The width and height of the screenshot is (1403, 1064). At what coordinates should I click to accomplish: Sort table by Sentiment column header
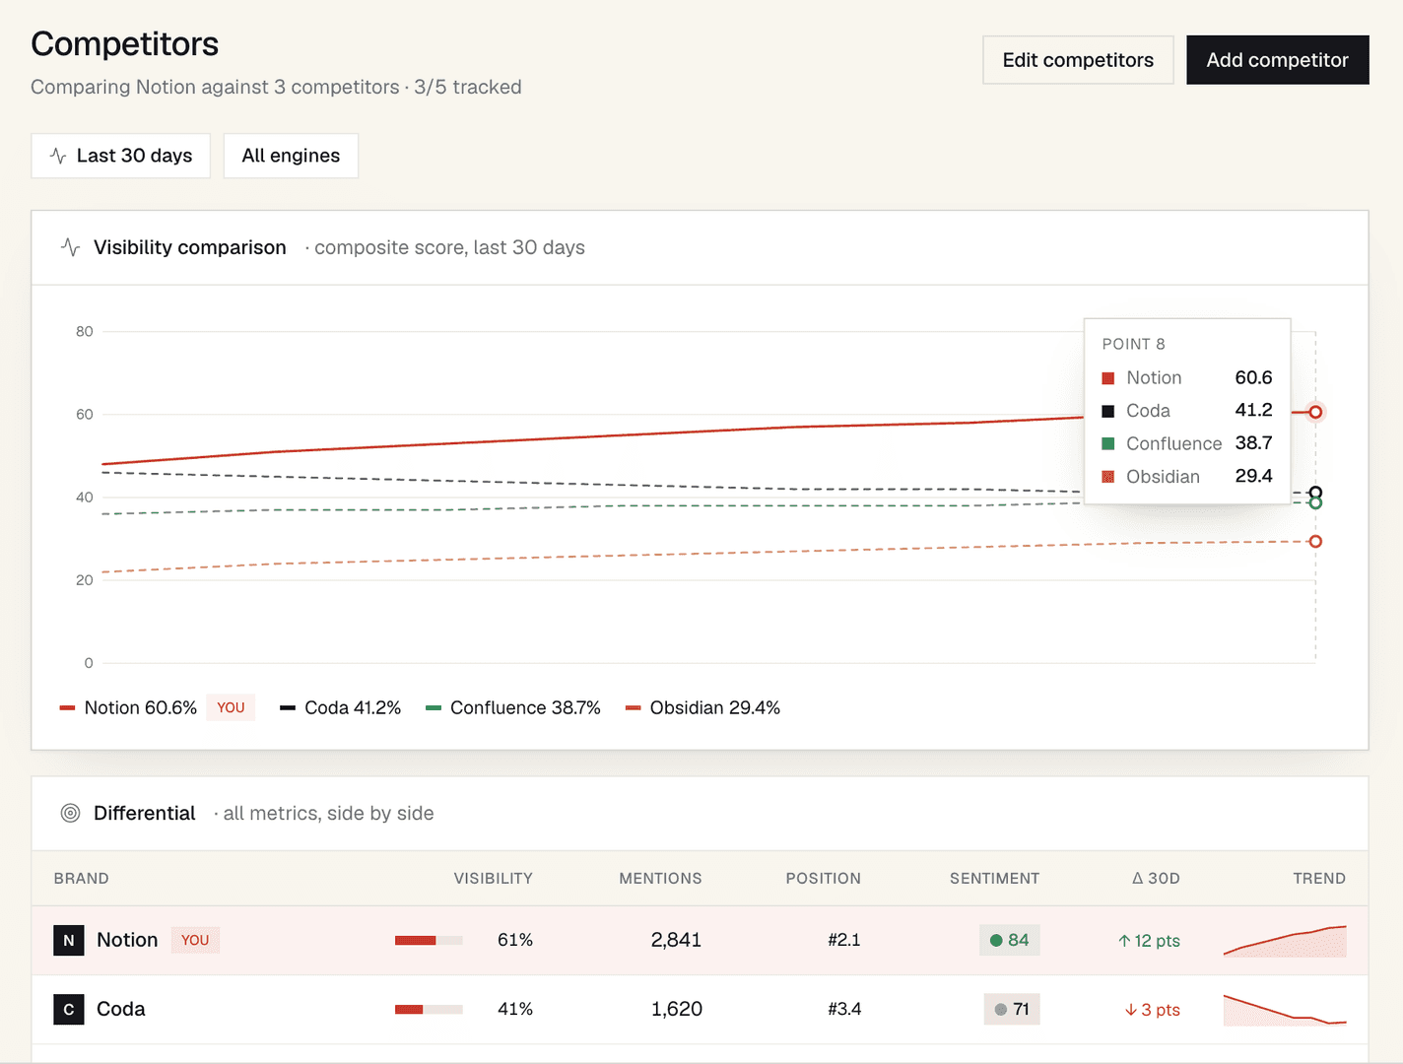(994, 878)
